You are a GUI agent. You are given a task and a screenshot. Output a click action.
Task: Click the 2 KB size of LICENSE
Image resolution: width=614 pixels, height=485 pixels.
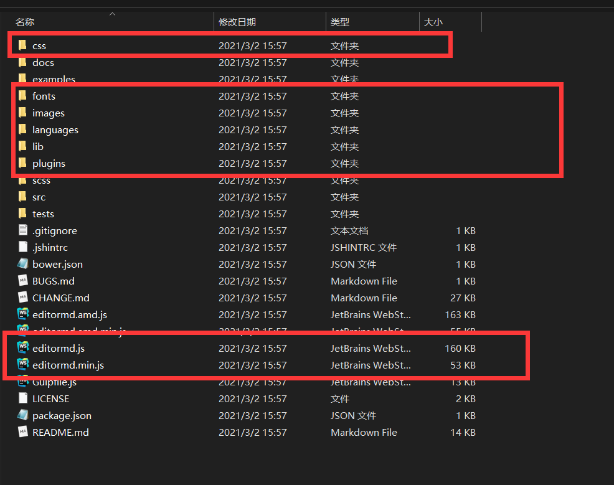[x=466, y=399]
